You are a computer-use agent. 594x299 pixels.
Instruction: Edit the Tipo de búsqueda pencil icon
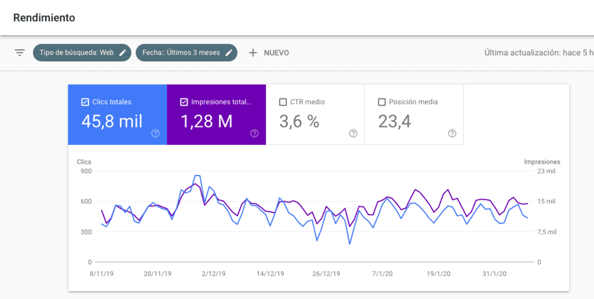click(122, 53)
